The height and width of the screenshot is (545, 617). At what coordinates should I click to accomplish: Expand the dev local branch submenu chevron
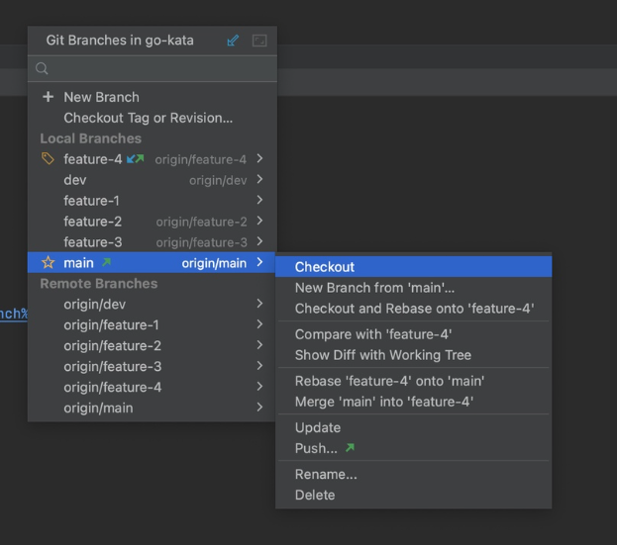[x=259, y=180]
